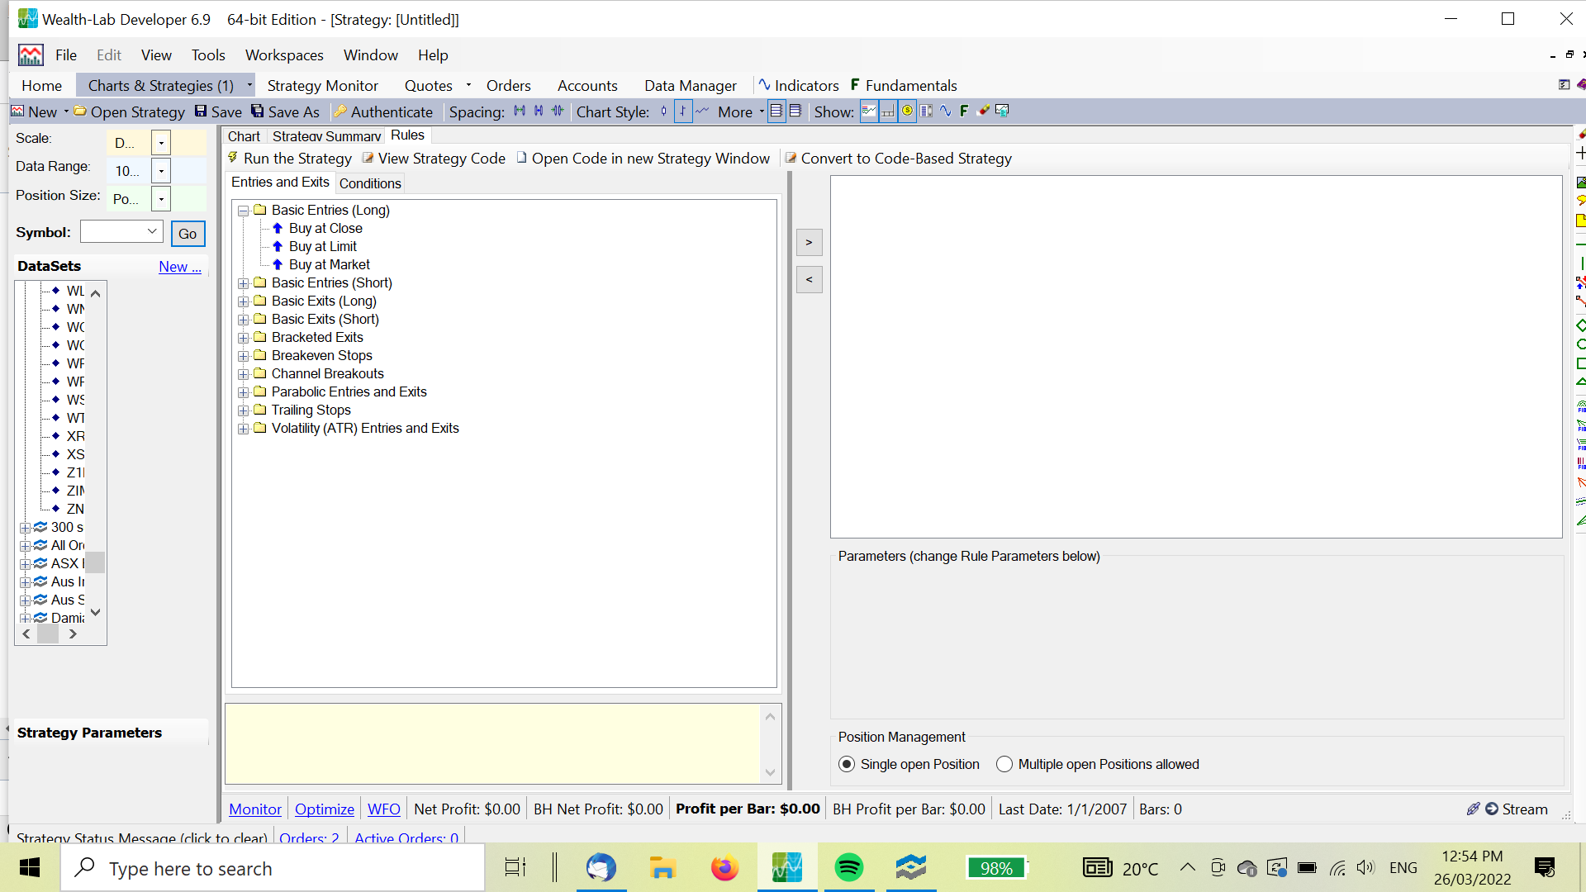Switch to the Conditions tab

[x=370, y=183]
